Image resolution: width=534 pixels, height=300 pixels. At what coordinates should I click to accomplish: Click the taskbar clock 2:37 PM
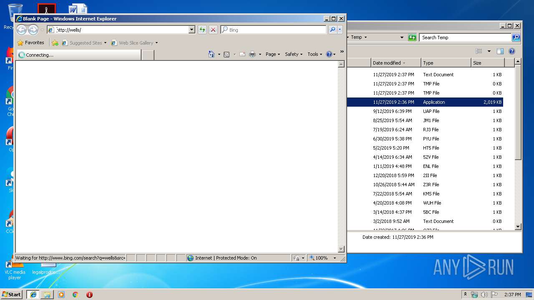pos(512,294)
